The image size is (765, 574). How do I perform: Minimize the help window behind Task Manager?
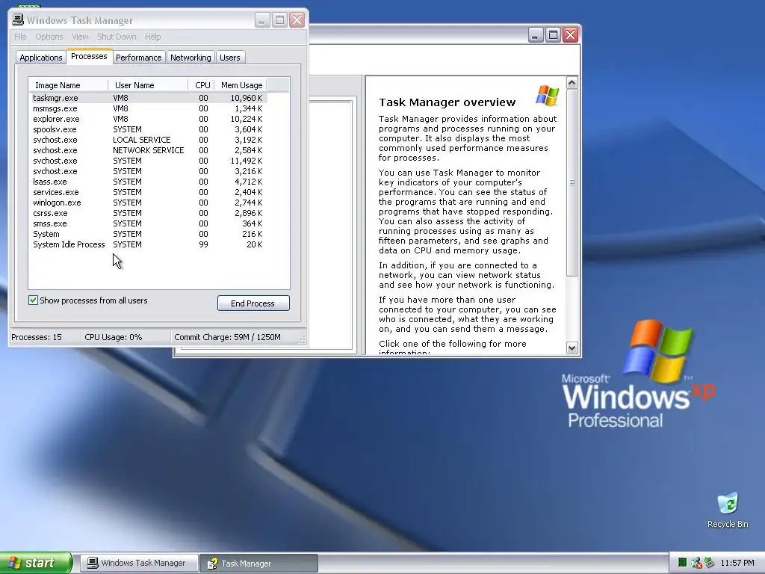[x=535, y=34]
